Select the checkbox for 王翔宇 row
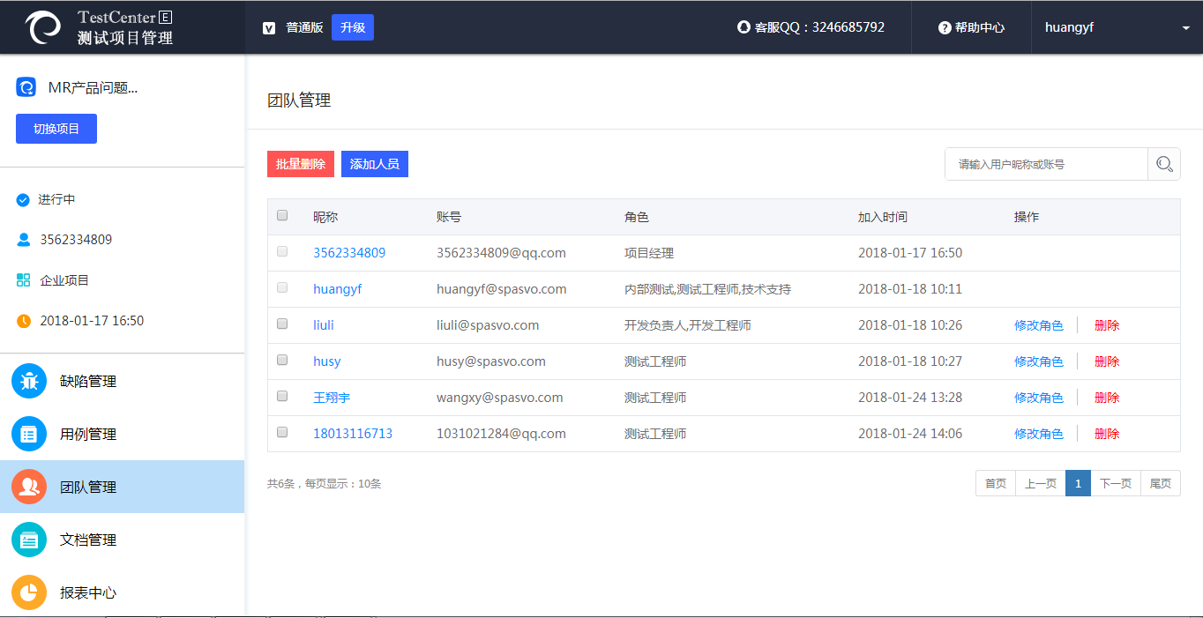Screen dimensions: 1203x618 (x=282, y=396)
